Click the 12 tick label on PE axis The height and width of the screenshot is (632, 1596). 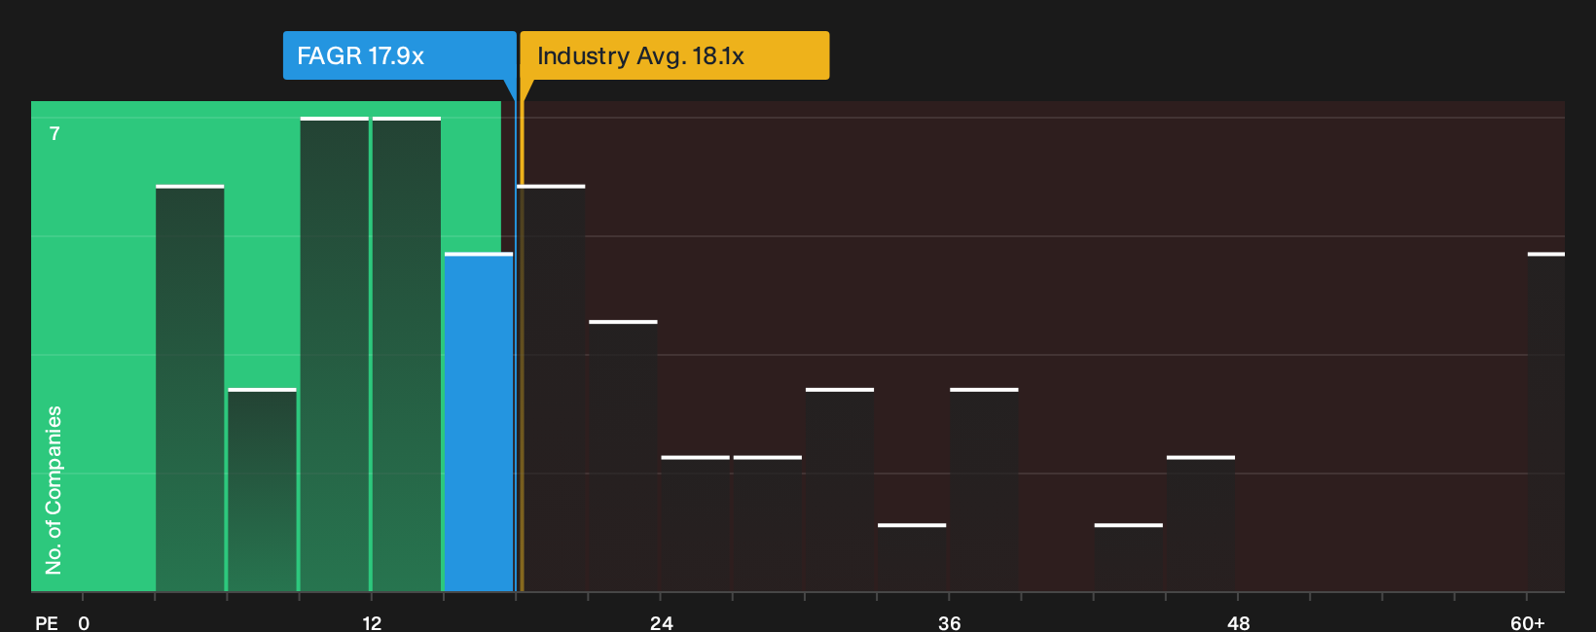tap(372, 622)
